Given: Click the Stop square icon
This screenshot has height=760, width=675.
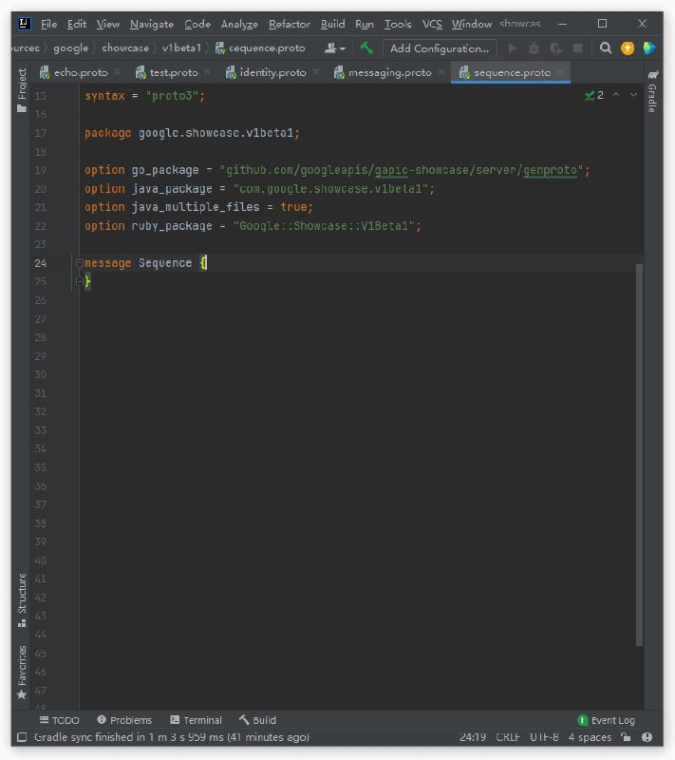Looking at the screenshot, I should click(x=577, y=48).
